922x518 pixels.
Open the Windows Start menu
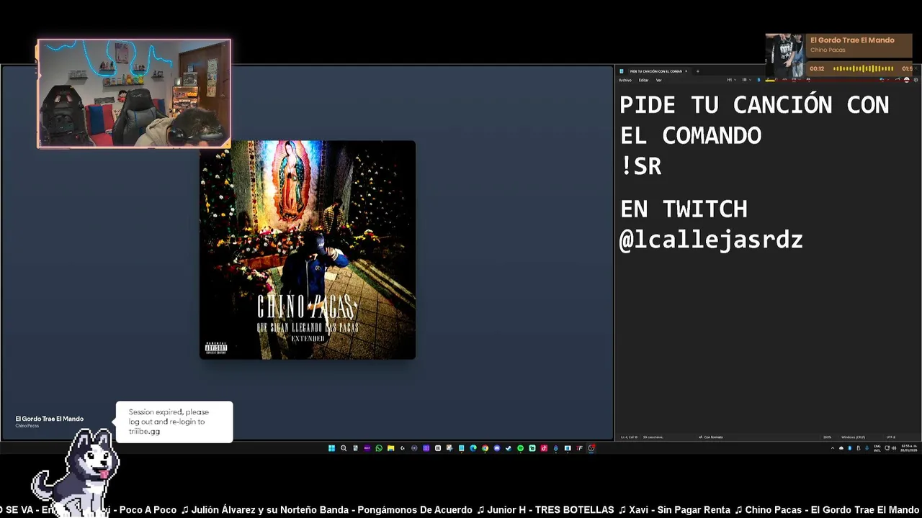point(331,448)
